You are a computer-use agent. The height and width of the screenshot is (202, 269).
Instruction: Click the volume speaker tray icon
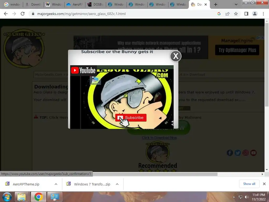point(247,197)
